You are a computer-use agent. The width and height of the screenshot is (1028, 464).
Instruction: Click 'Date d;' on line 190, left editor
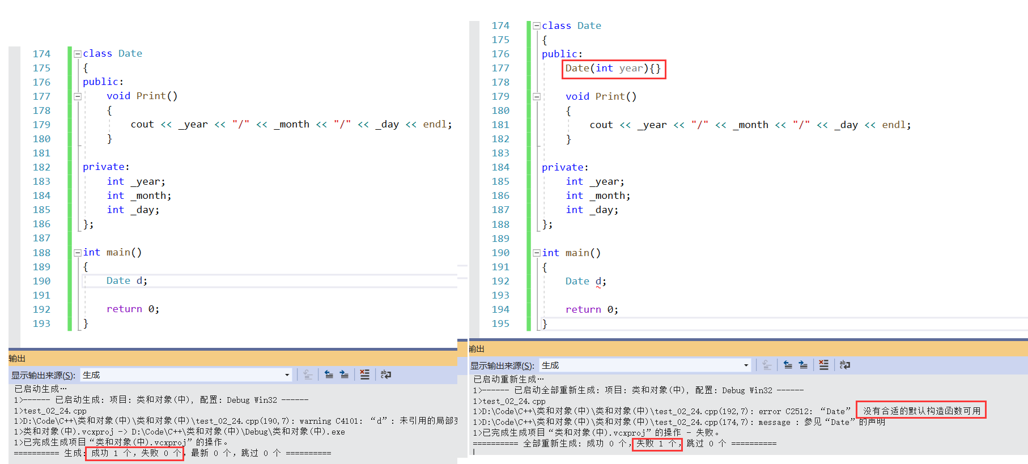point(127,280)
